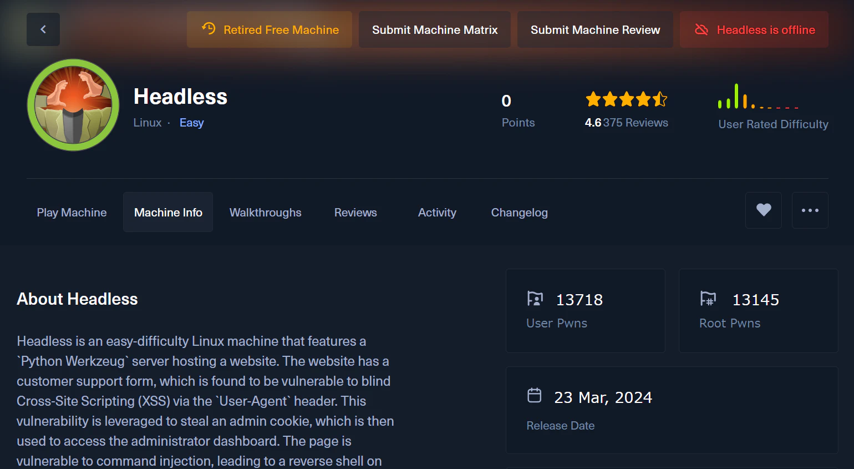Click the User Rated Difficulty label
The image size is (854, 469).
point(773,124)
